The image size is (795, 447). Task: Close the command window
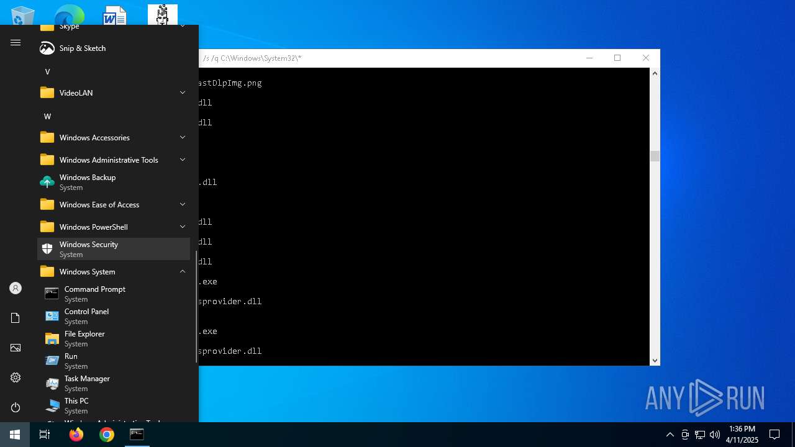[x=646, y=58]
